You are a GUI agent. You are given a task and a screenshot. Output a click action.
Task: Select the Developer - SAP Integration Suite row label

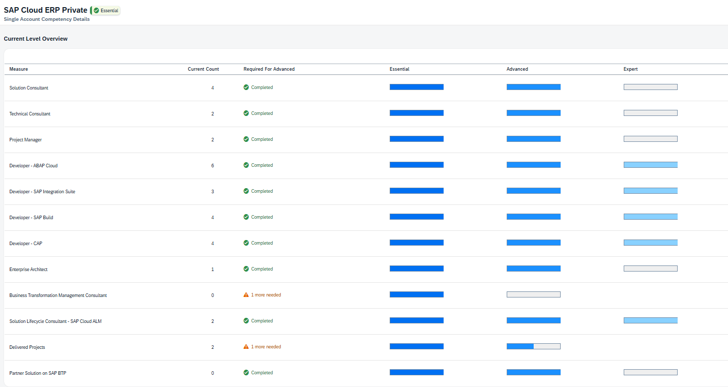coord(42,192)
